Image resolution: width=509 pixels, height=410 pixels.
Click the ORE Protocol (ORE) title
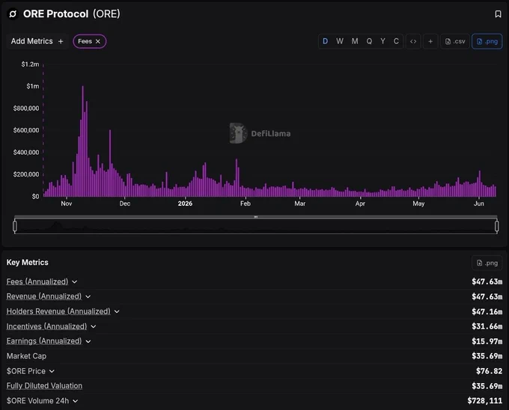pos(72,14)
